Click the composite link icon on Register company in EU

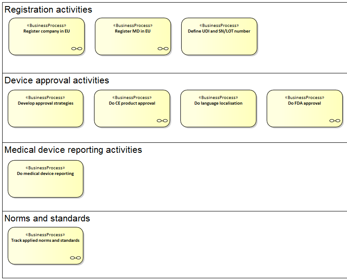click(77, 49)
